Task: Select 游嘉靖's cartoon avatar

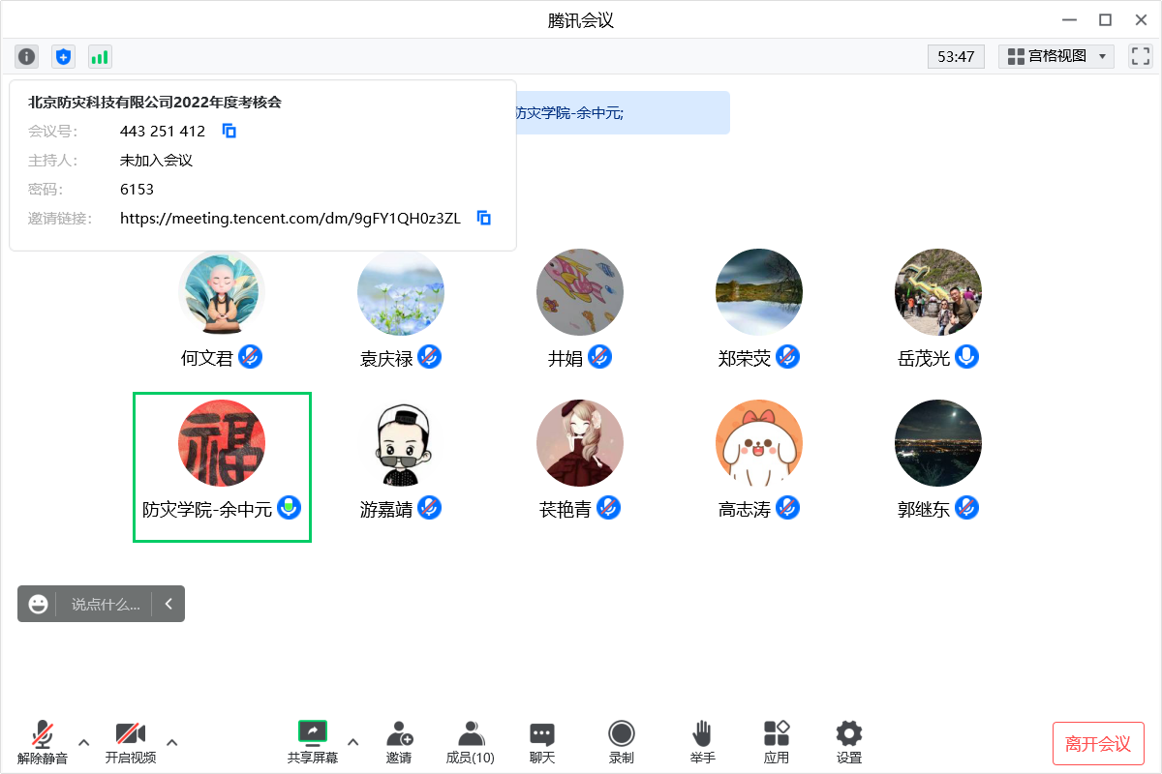Action: [x=401, y=443]
